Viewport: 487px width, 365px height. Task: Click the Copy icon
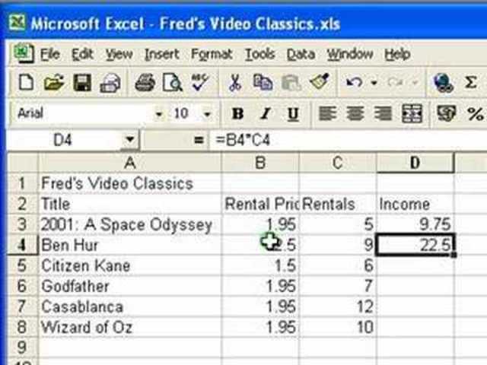(x=263, y=83)
